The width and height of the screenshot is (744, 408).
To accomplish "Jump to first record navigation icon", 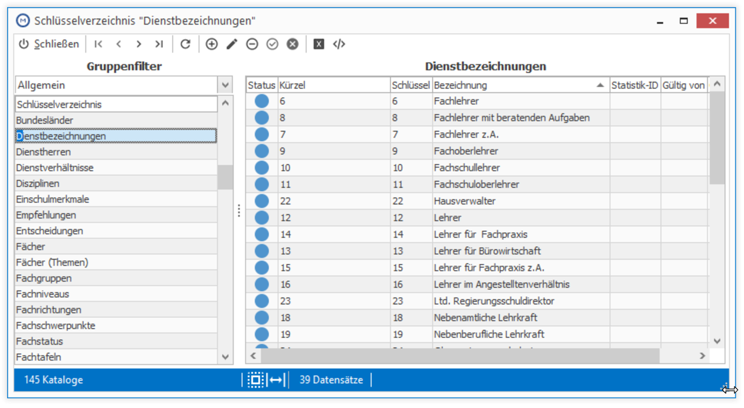I will (98, 44).
